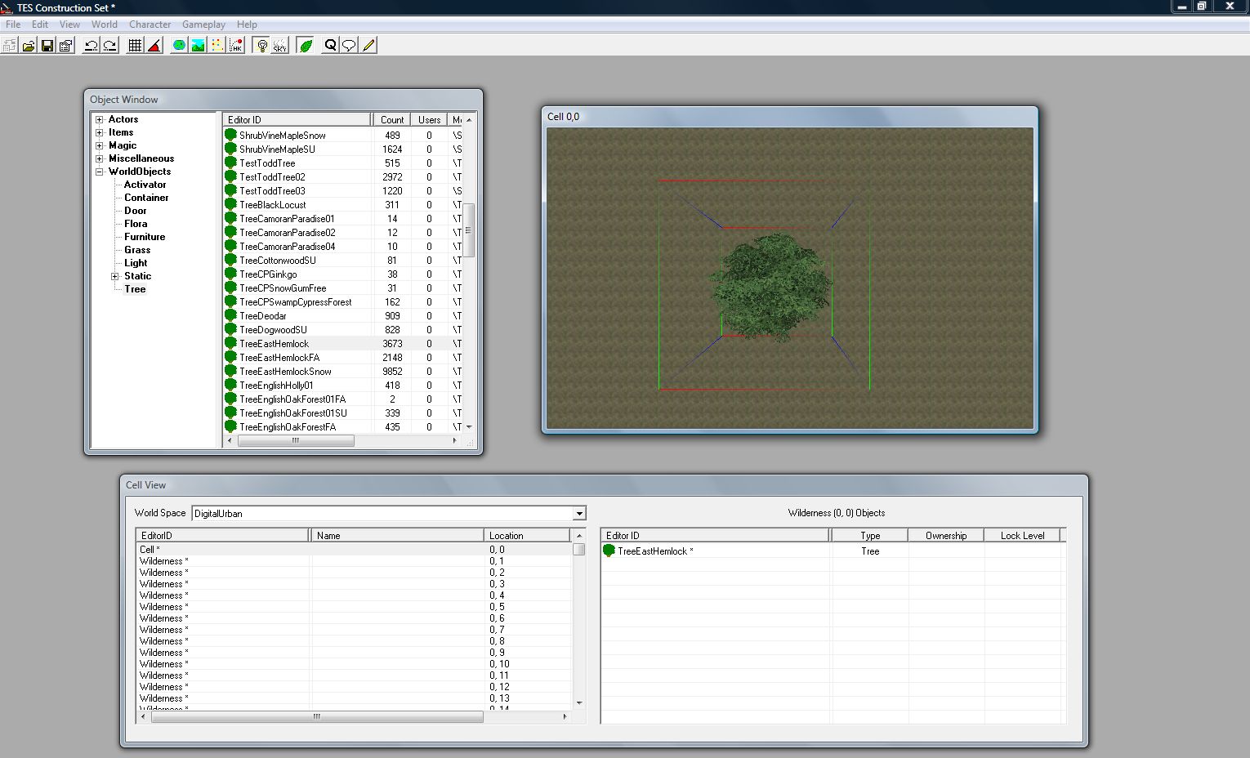Expand the Static subcategory node
The height and width of the screenshot is (758, 1250).
click(115, 276)
